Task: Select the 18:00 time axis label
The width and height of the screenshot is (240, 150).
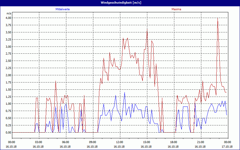Action: (173, 142)
